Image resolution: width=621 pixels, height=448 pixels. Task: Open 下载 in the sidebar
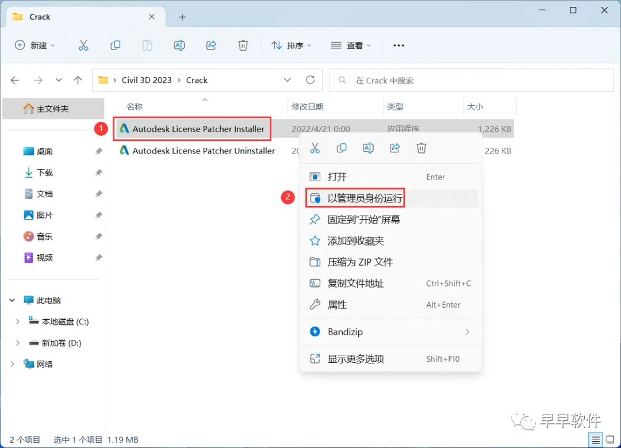click(x=44, y=173)
